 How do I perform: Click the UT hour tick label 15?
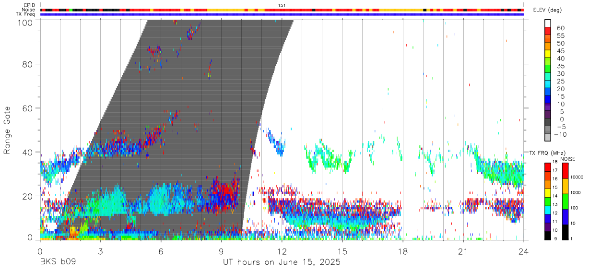pos(342,251)
